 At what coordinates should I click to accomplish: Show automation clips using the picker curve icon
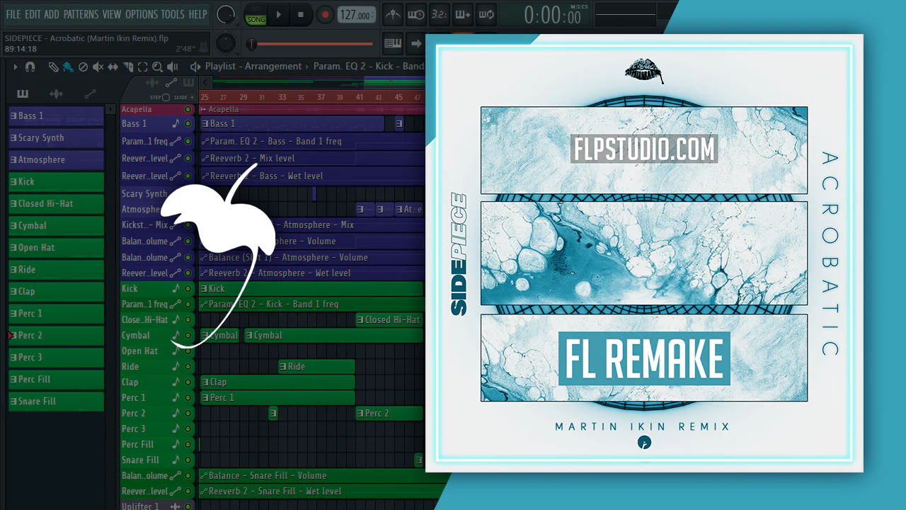coord(90,93)
